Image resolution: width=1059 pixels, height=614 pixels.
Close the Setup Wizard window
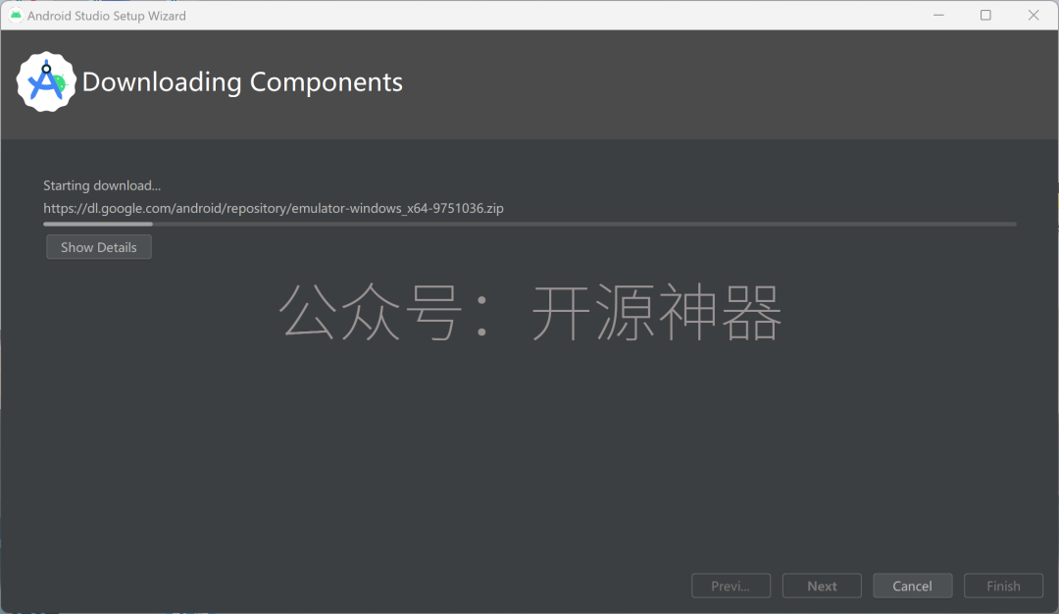coord(1034,15)
